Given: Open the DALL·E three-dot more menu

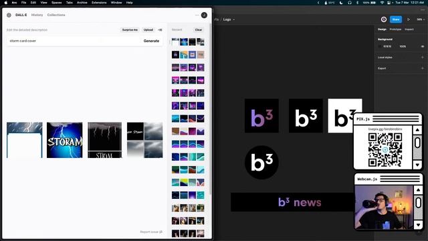Looking at the screenshot, I should click(197, 15).
